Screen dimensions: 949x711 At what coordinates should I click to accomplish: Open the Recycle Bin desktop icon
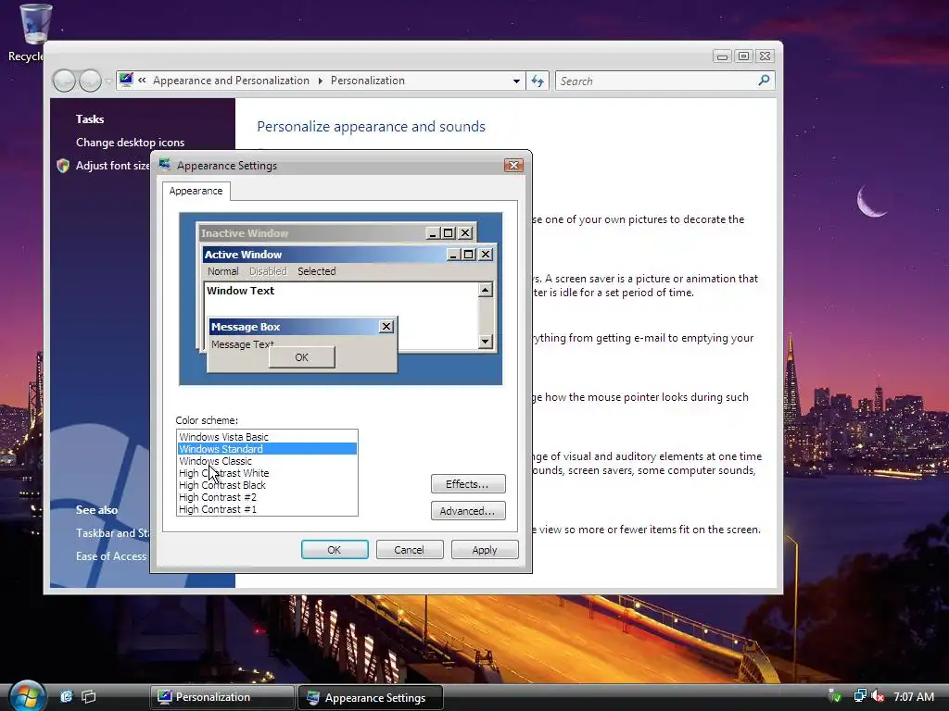(35, 24)
